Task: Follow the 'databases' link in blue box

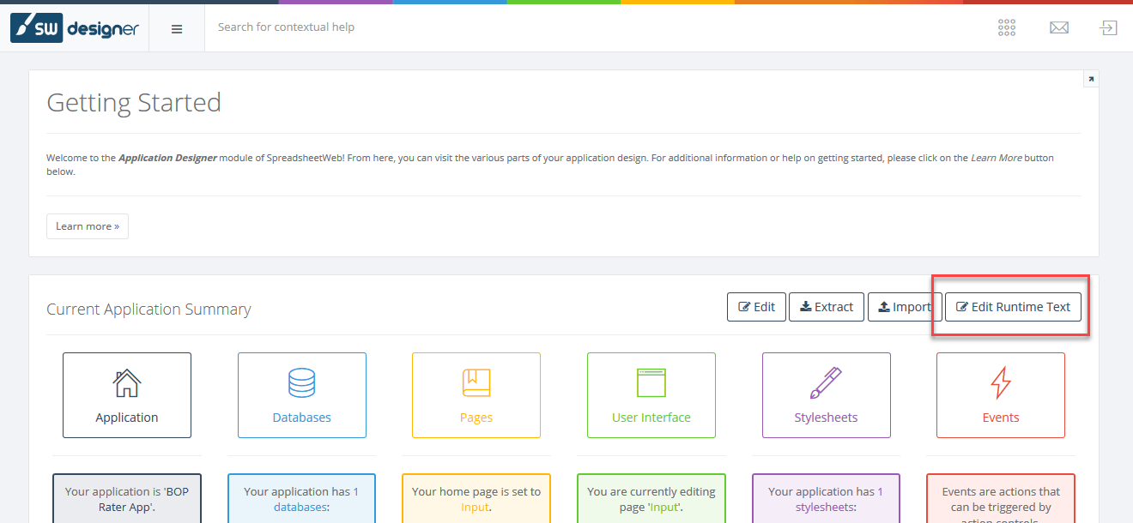Action: pos(300,507)
